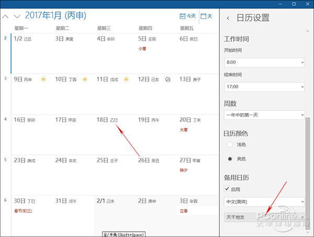Viewport: 314px width, 237px height.
Task: Select the 1/2 己丑 day cell
Action: (x=32, y=53)
